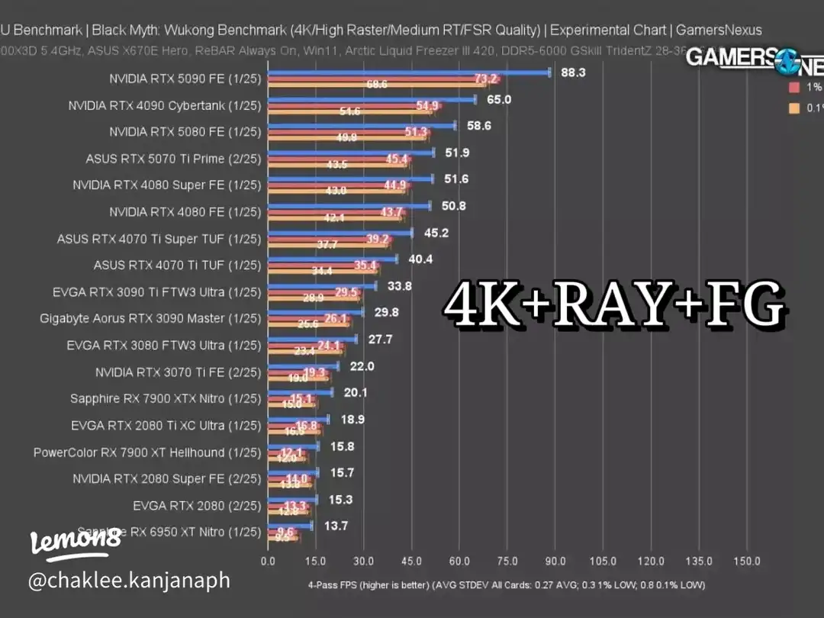Click the EVGA RTX 3090 Ti FTW3 Ultra label
The width and height of the screenshot is (824, 618).
(x=156, y=291)
